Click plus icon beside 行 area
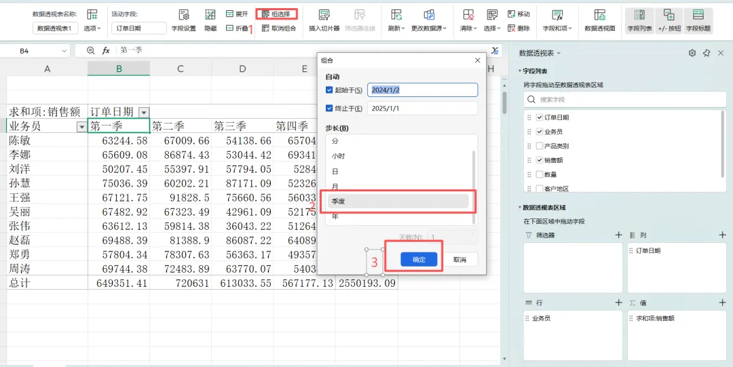This screenshot has width=733, height=367. point(618,303)
